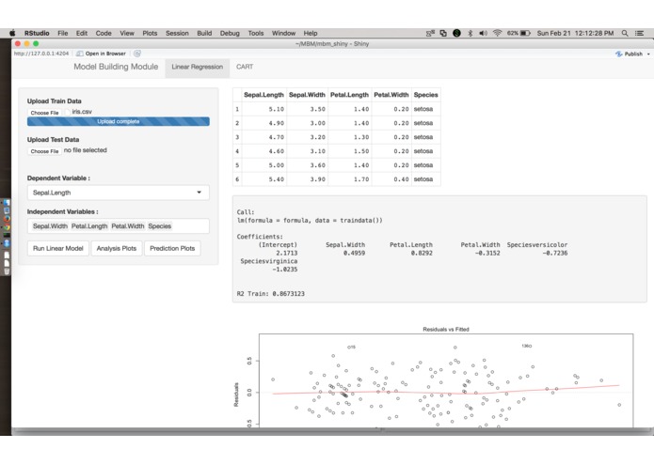Click the menu bar date and time
Viewport: 654px width, 464px height.
tap(575, 33)
